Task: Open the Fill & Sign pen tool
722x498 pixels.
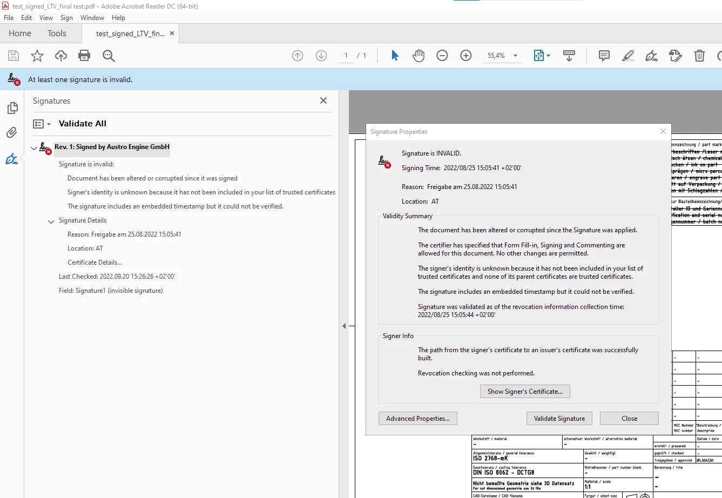Action: [x=652, y=56]
